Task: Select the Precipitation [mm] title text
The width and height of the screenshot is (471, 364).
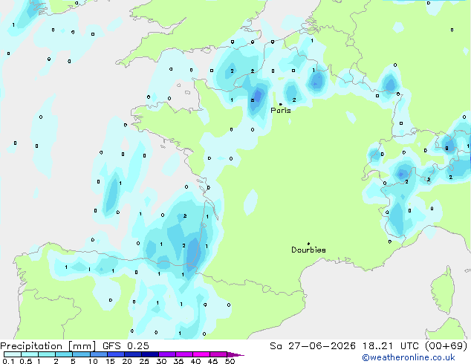Action: (48, 346)
